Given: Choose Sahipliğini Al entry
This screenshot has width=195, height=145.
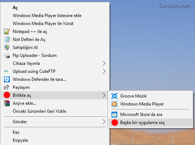Looking at the screenshot, I should coord(54,47).
